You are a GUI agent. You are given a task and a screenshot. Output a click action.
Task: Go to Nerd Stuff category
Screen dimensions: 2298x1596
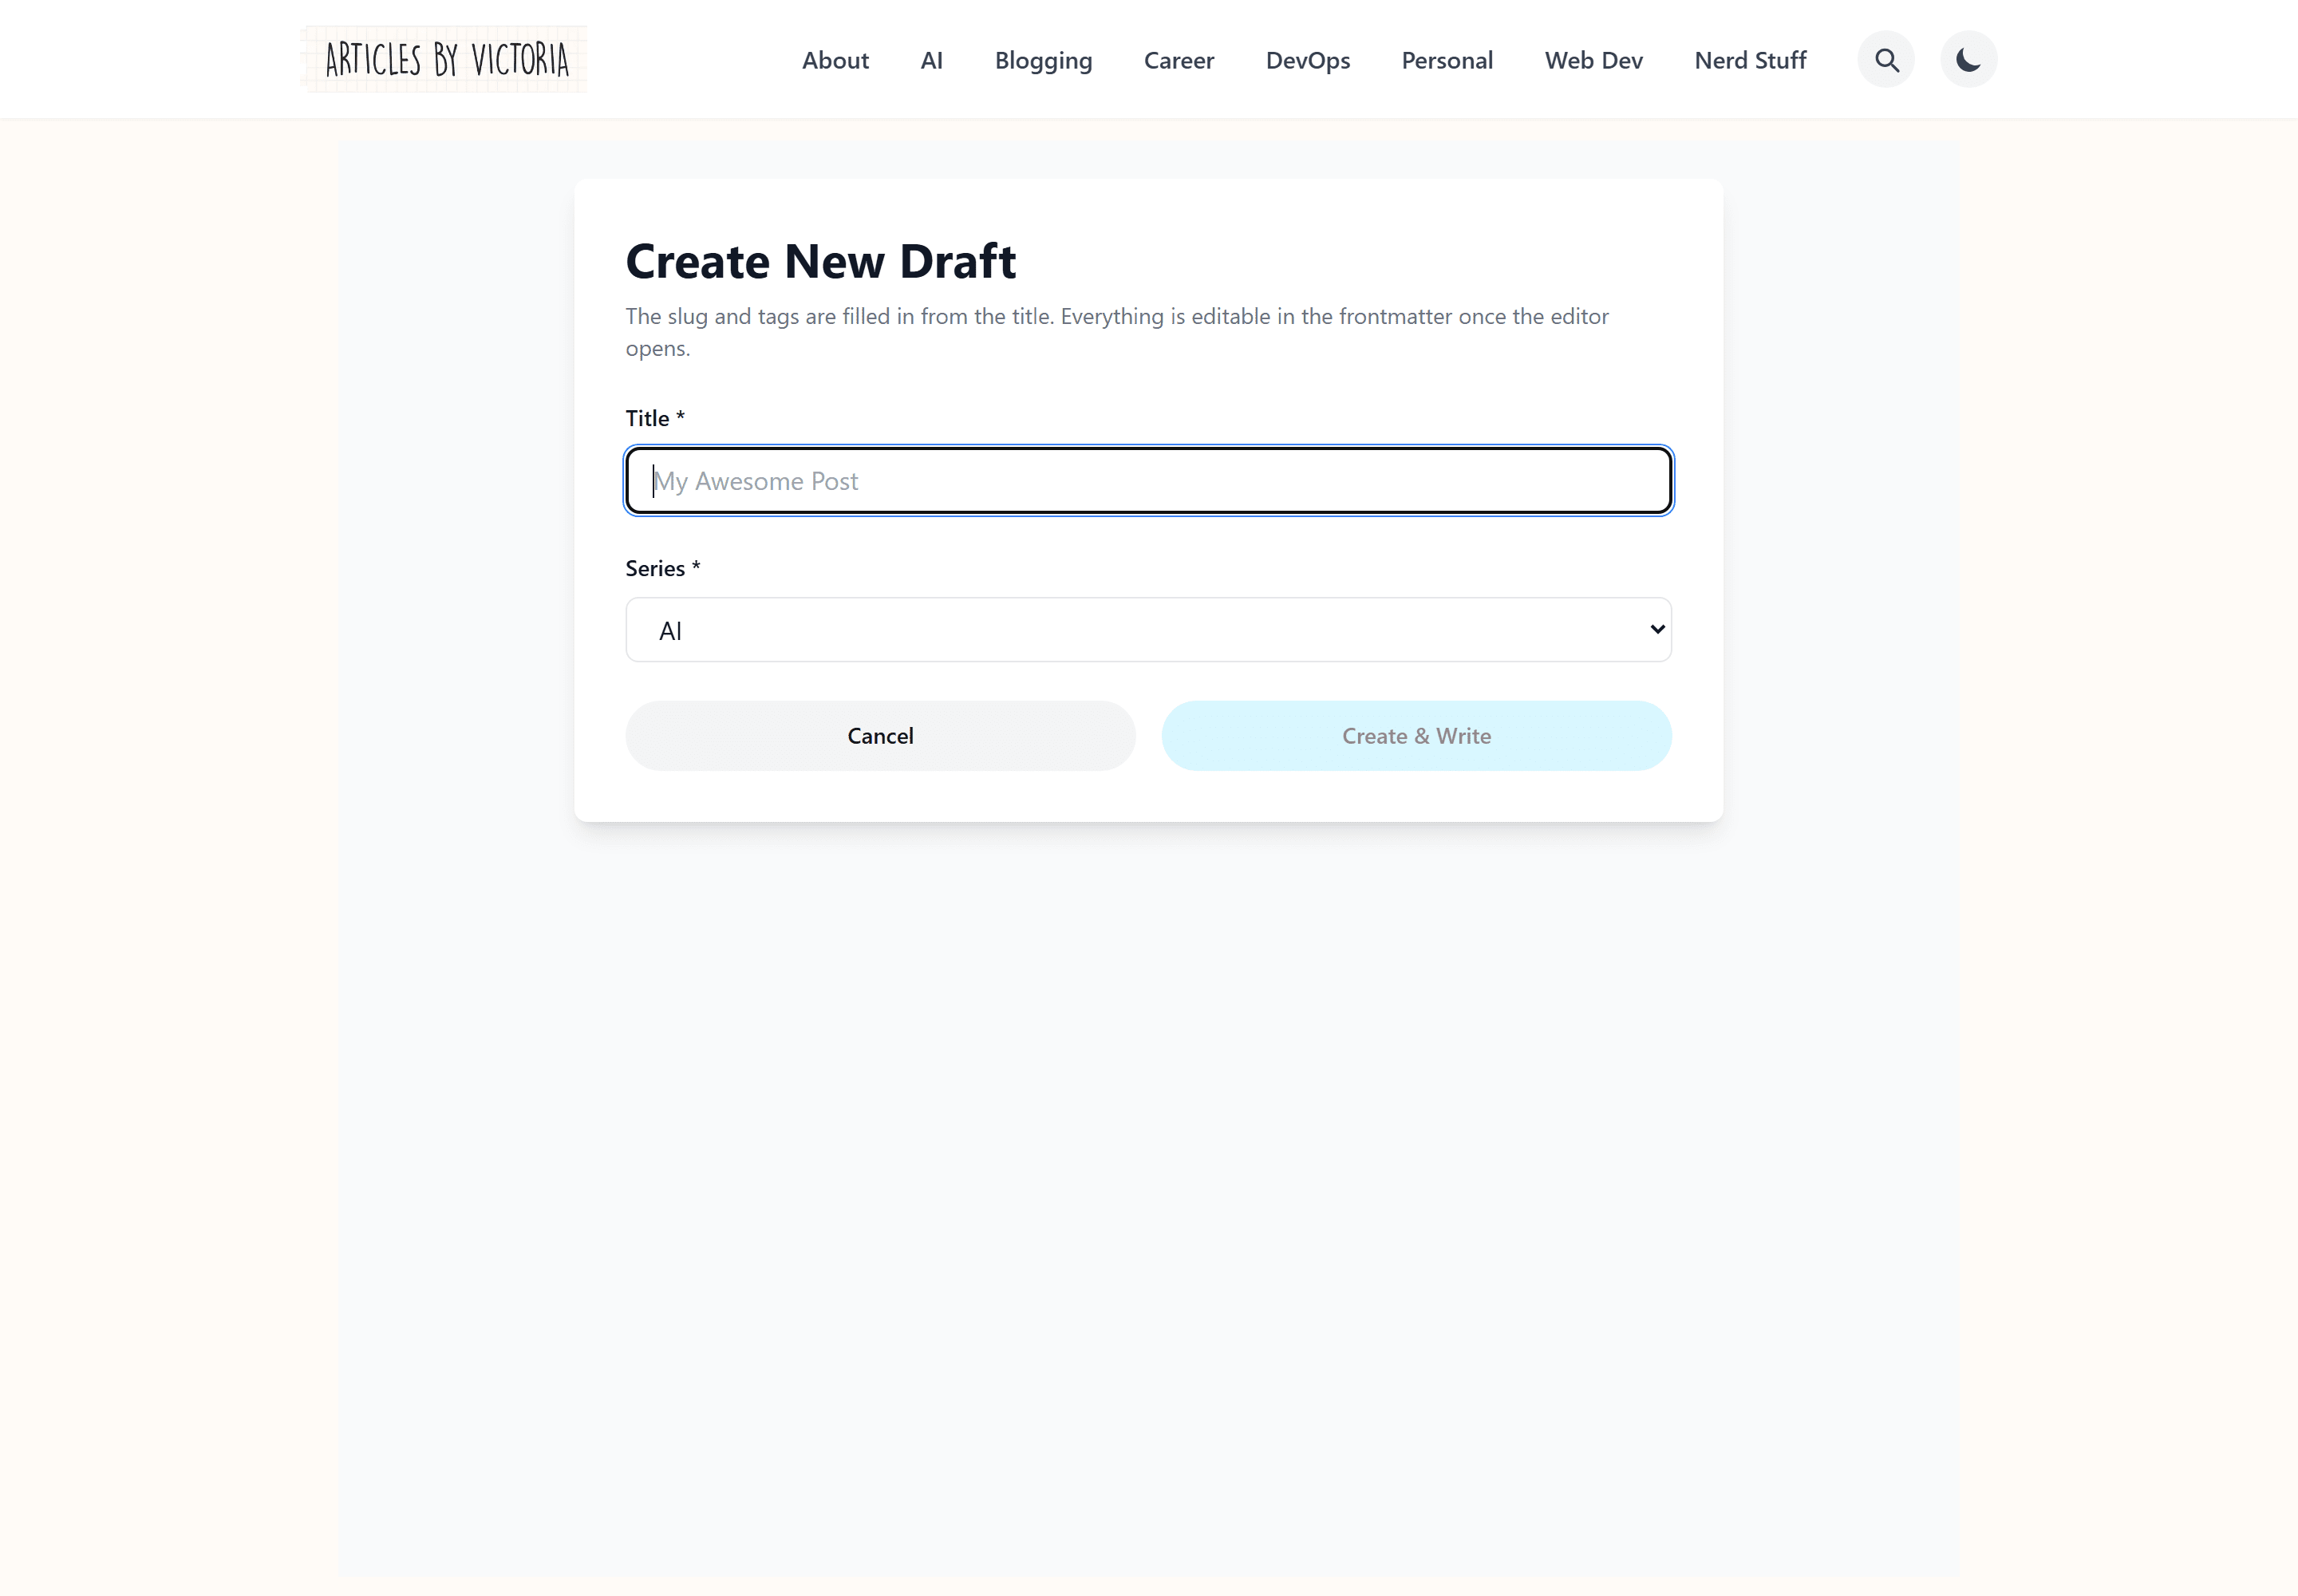coord(1750,60)
